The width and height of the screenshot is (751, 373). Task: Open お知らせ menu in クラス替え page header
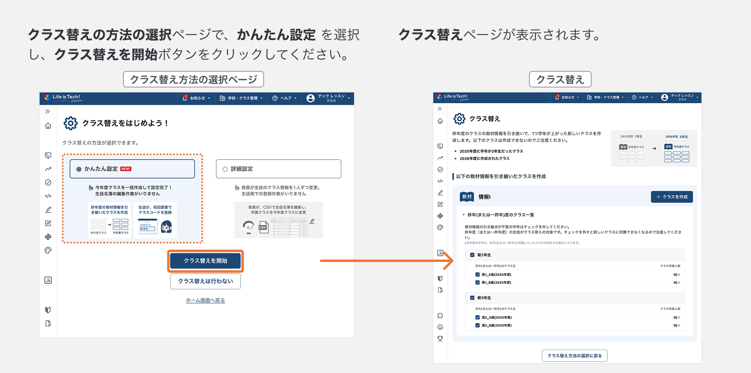click(567, 97)
